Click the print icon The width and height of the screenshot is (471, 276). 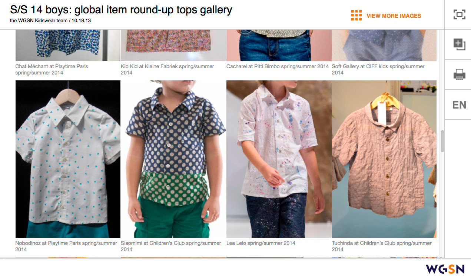459,75
